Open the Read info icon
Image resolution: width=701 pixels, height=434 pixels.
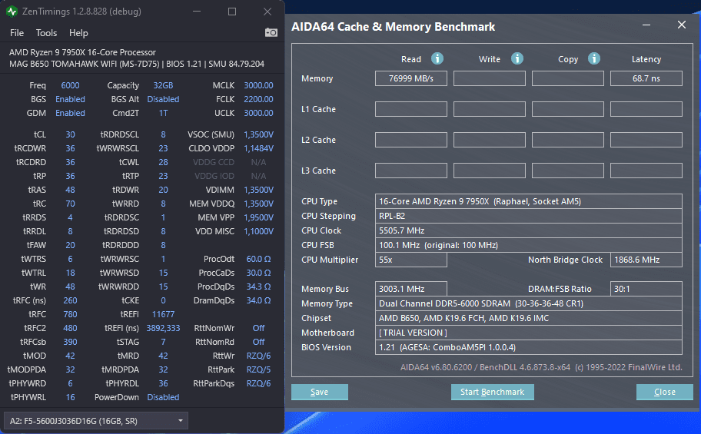click(437, 58)
